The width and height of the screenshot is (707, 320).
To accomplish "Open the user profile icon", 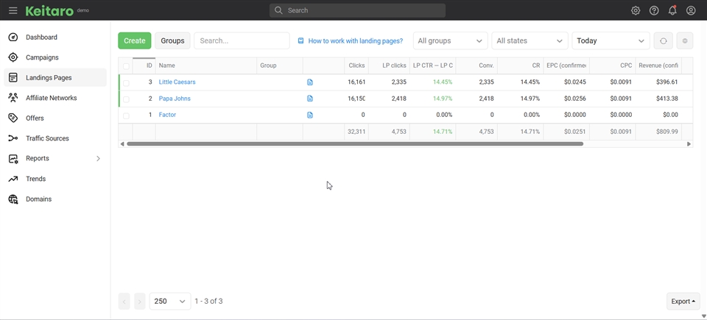I will click(691, 10).
